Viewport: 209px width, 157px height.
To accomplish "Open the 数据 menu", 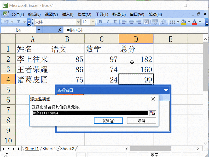I will 119,14.
